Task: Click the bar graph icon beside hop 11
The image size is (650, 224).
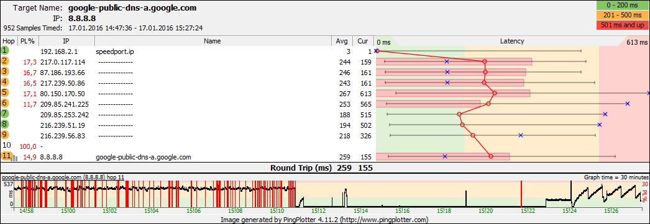Action: (14, 158)
